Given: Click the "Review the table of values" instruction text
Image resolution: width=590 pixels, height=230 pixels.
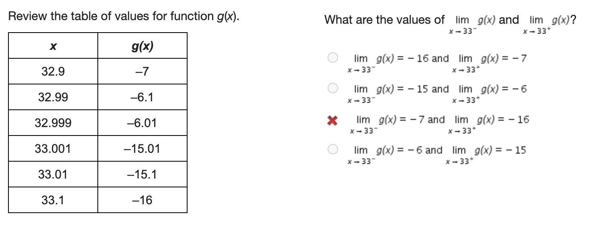Looking at the screenshot, I should point(124,16).
